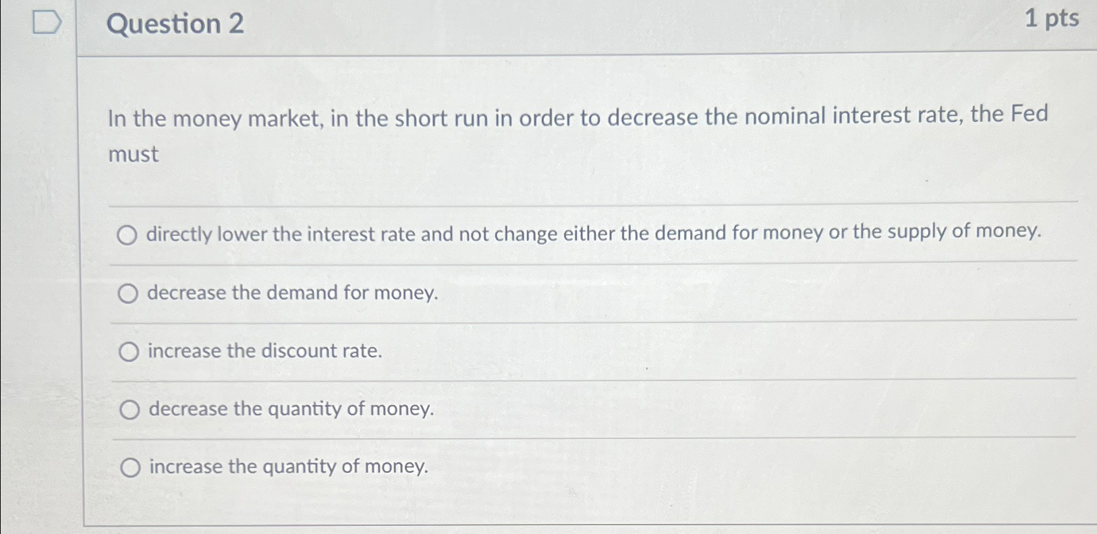Select answer 'decrease the quantity of money.'

[130, 409]
